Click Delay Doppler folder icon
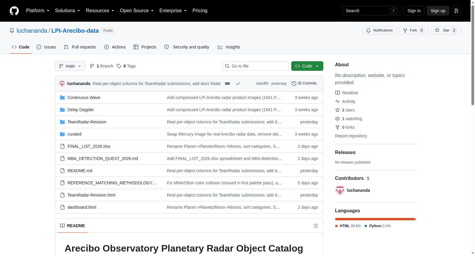 point(62,110)
